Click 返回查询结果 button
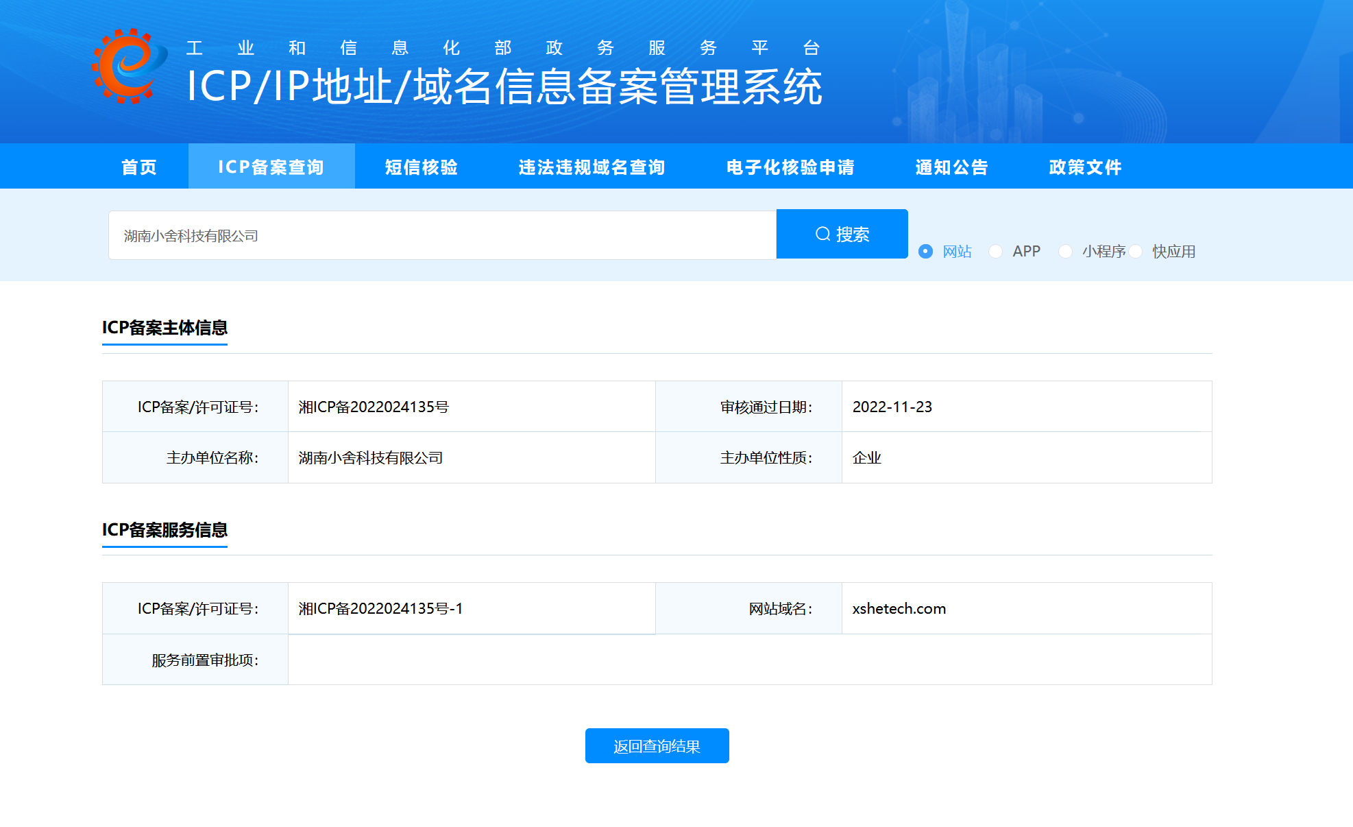Viewport: 1353px width, 827px height. tap(657, 745)
